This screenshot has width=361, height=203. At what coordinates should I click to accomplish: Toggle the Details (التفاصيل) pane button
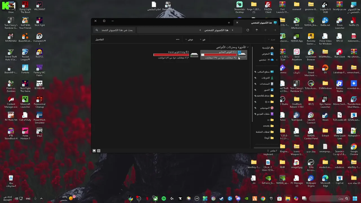click(100, 39)
